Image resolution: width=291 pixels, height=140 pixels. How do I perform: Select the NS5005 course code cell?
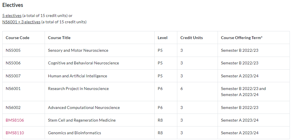[13, 50]
